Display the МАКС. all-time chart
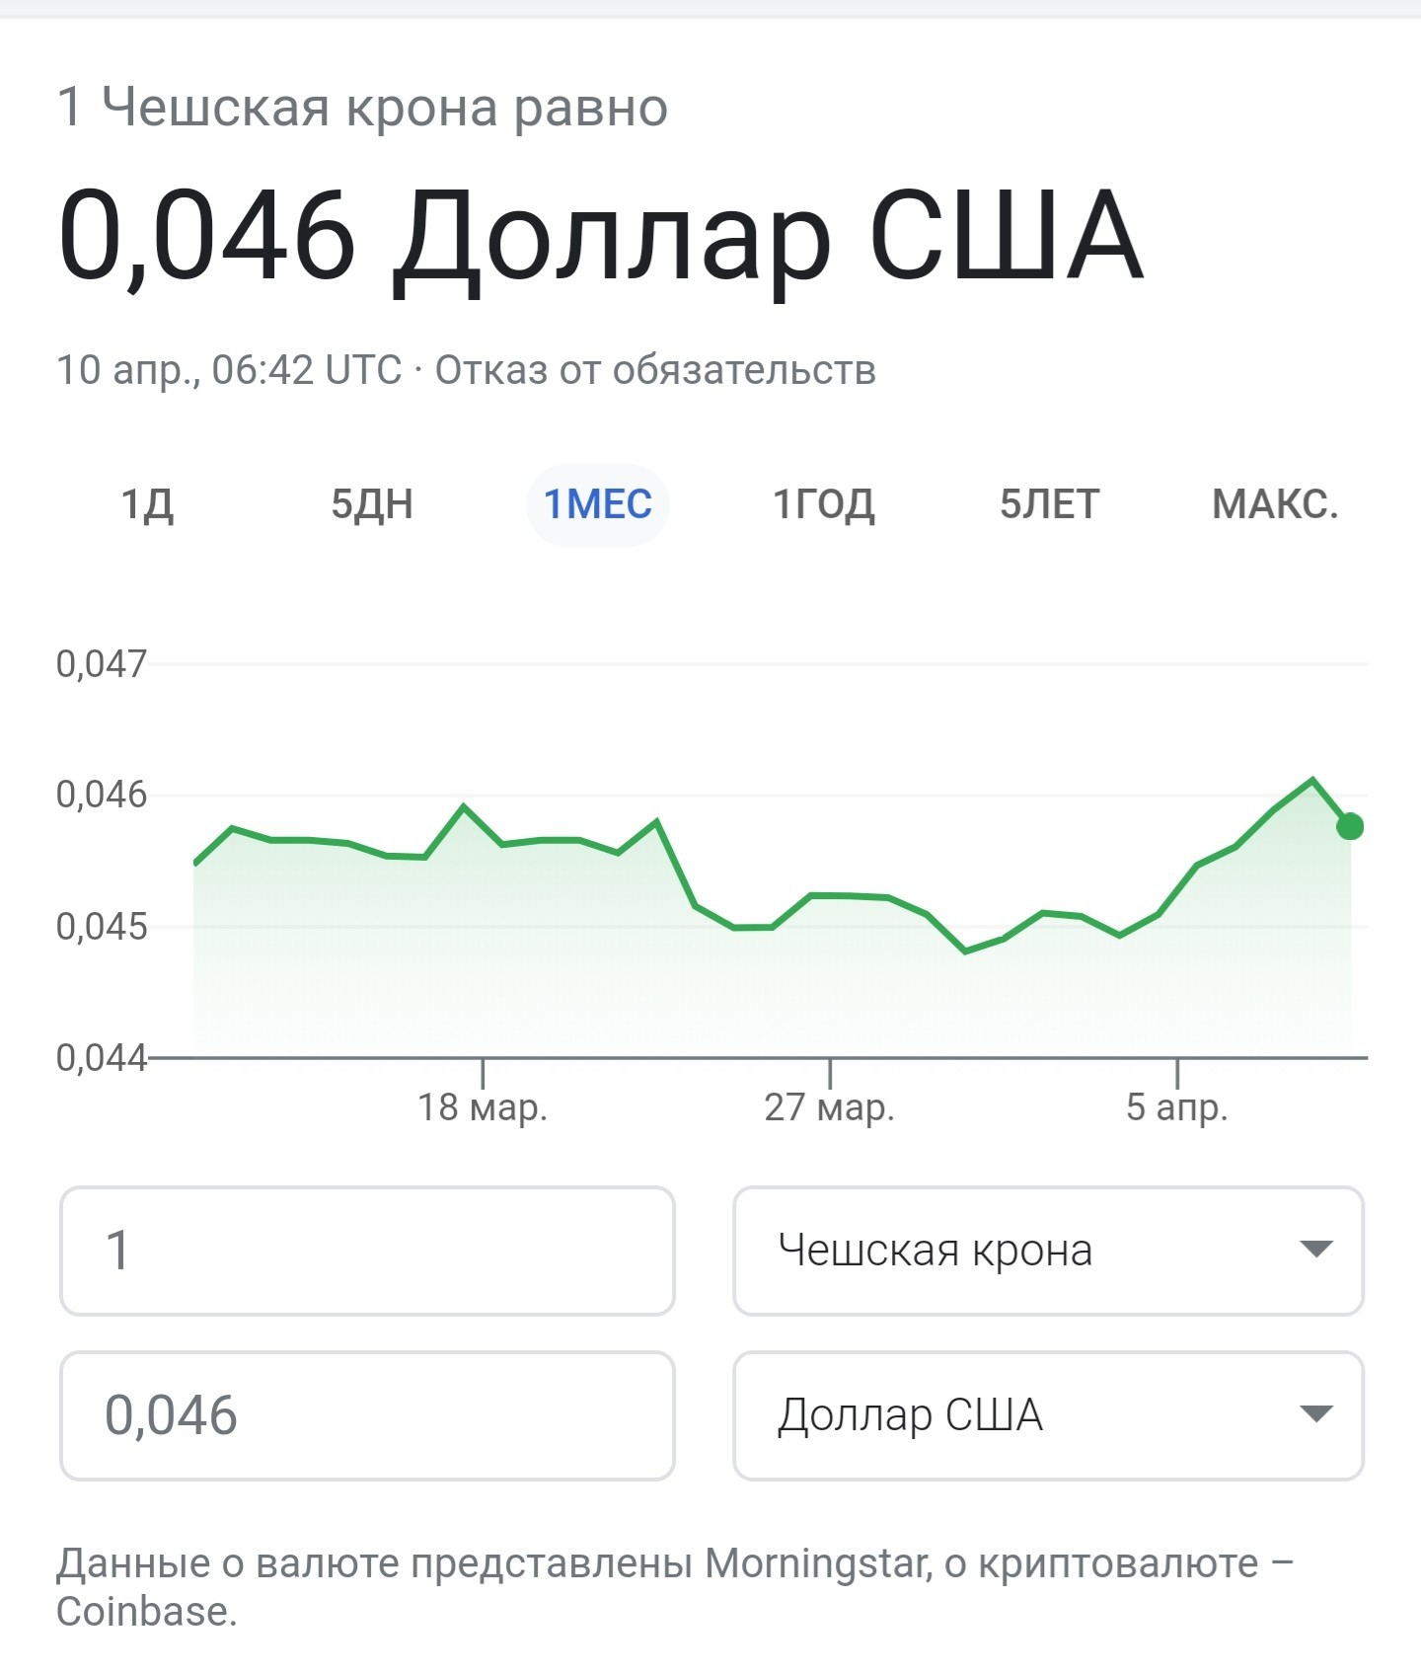This screenshot has width=1421, height=1674. point(1277,504)
